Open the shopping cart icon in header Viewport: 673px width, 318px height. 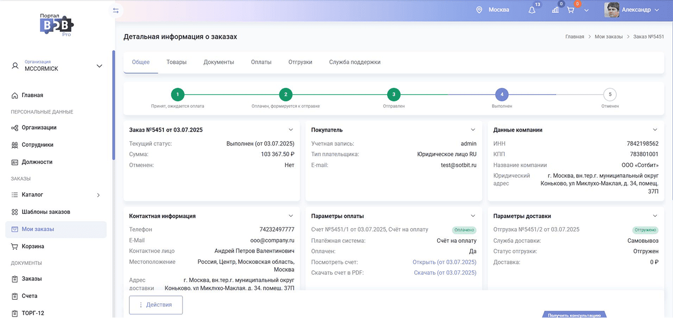571,10
